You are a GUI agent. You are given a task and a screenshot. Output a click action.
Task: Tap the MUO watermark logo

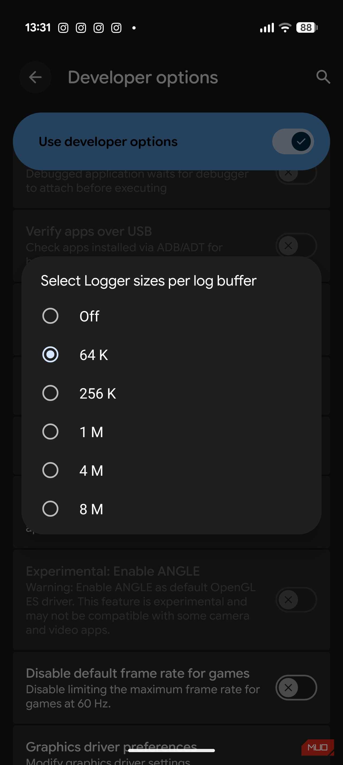coord(318,747)
